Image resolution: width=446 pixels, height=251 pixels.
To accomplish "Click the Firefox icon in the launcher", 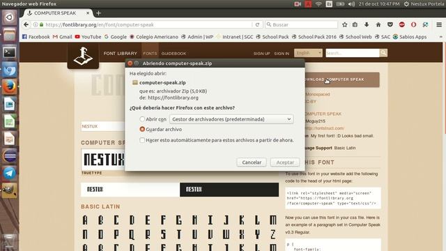I will 9,86.
